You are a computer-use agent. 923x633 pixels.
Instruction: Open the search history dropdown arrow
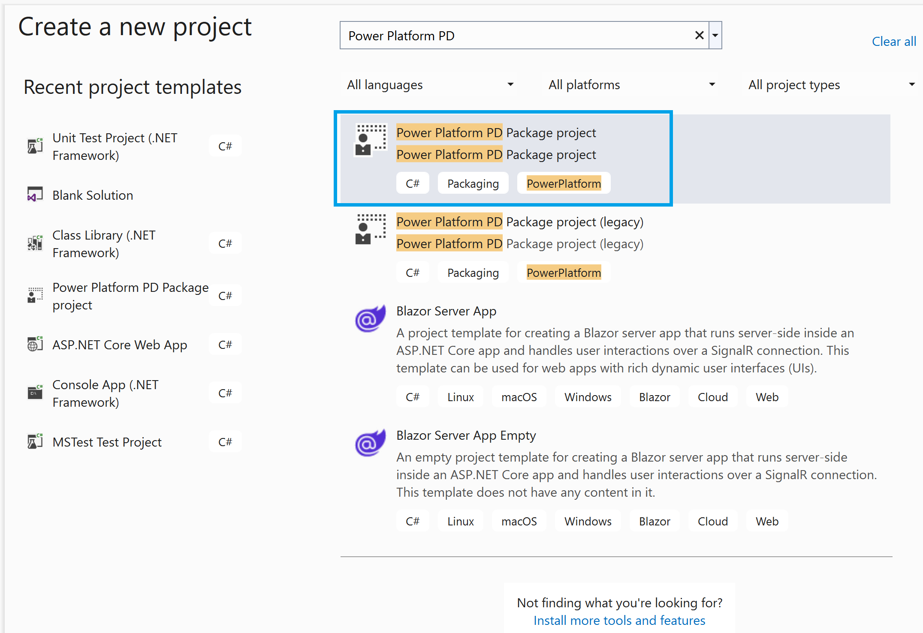click(x=715, y=36)
